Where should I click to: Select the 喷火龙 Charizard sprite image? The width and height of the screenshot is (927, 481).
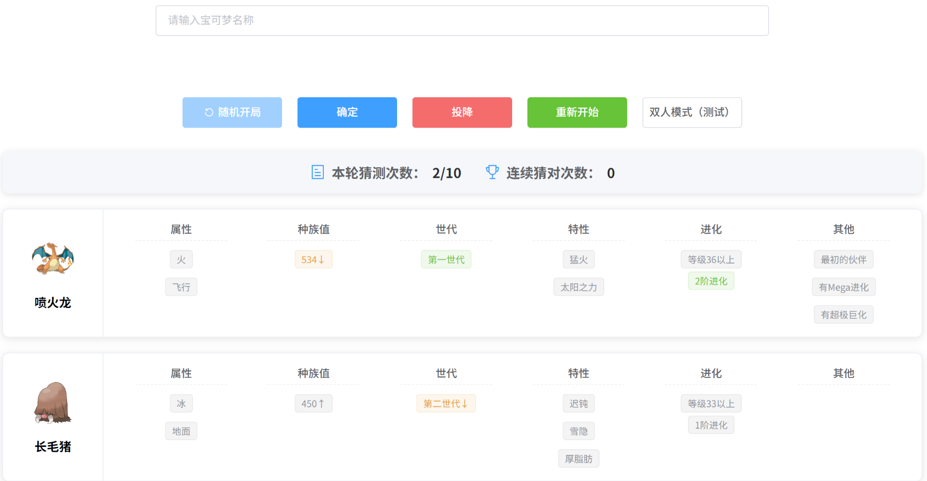pos(53,258)
